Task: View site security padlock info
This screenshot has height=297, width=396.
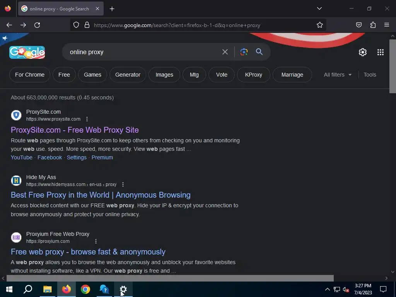Action: pos(87,25)
